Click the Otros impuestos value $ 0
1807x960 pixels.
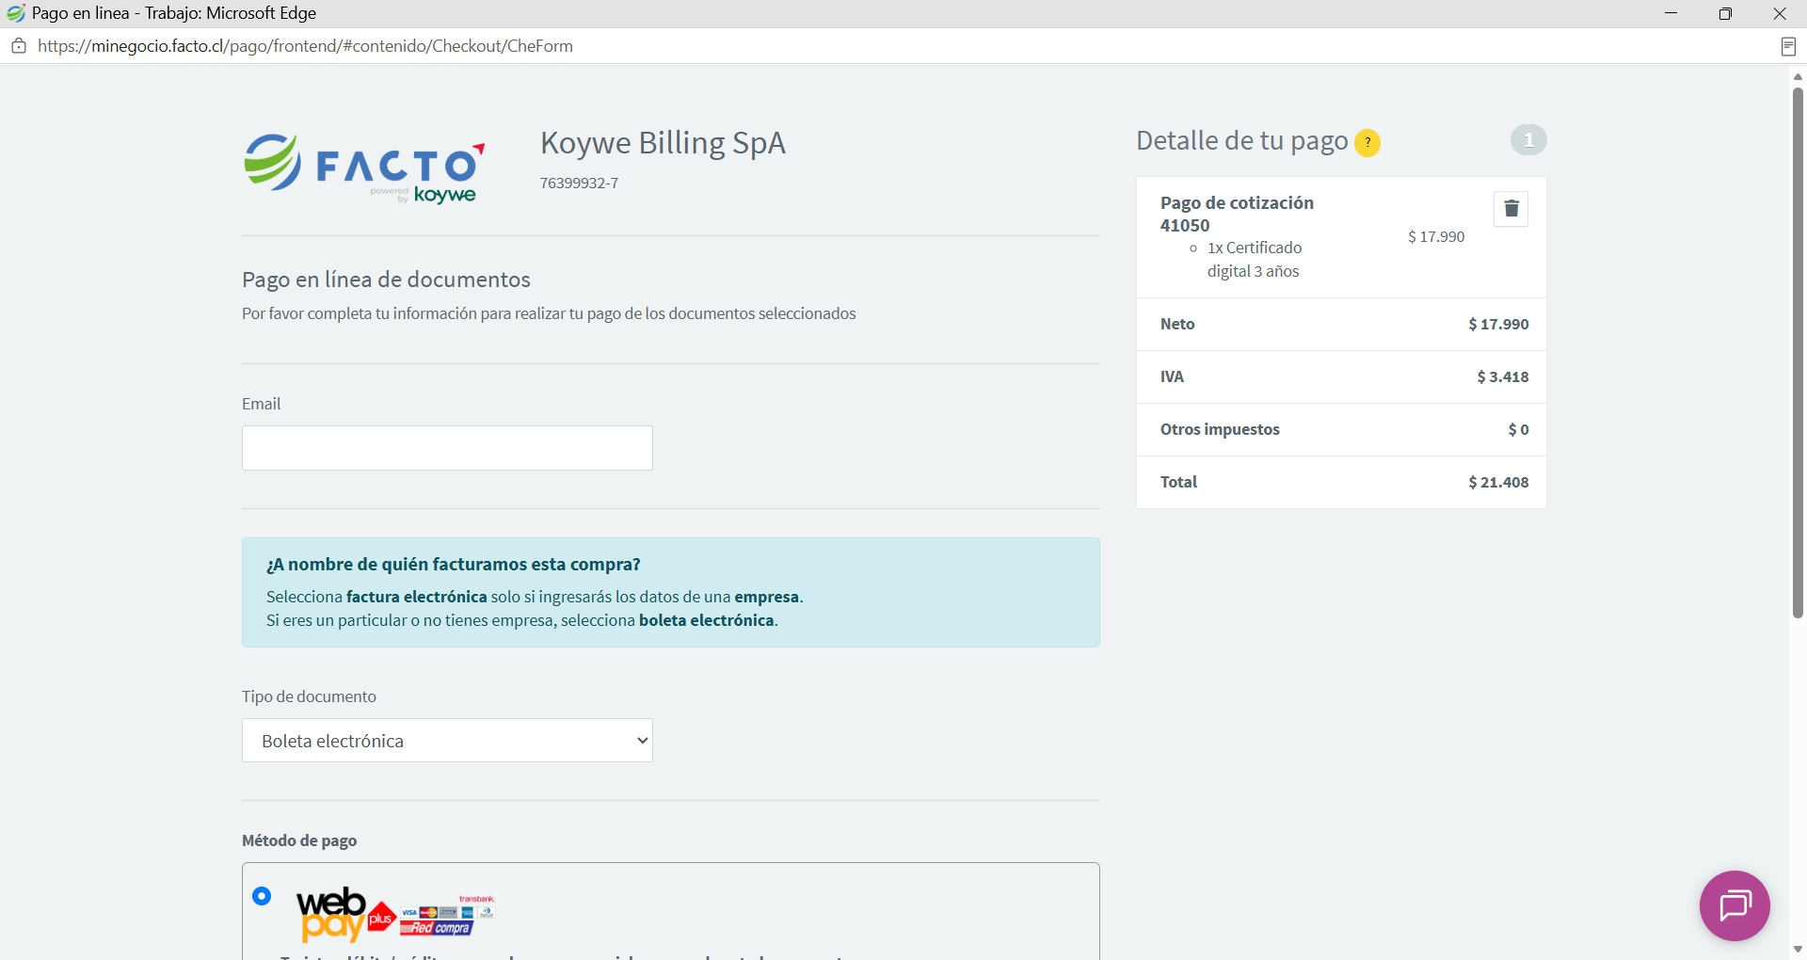point(1518,429)
